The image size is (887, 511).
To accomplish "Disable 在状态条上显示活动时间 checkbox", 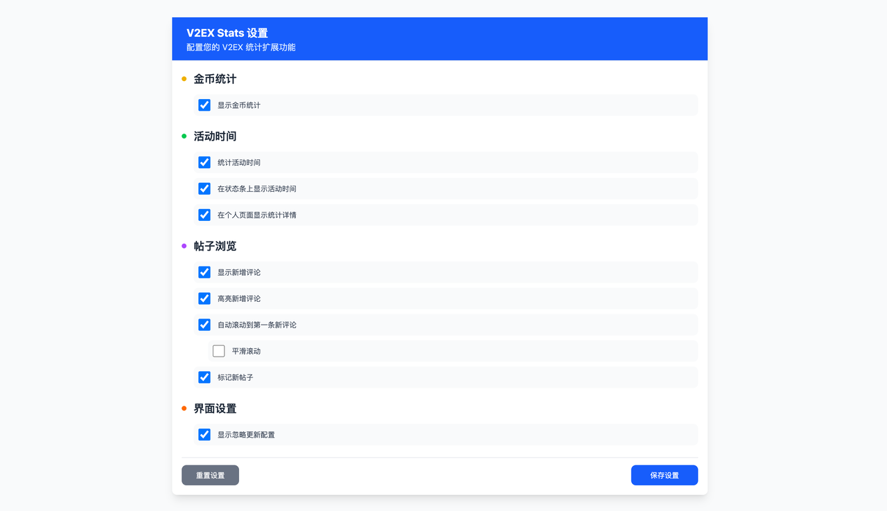I will pyautogui.click(x=204, y=188).
